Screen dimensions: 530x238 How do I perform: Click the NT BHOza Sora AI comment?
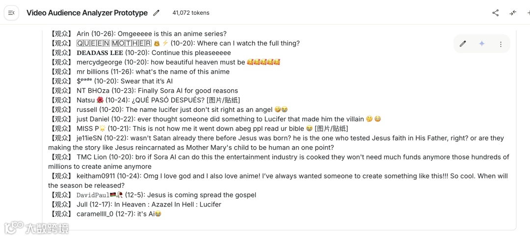(157, 91)
